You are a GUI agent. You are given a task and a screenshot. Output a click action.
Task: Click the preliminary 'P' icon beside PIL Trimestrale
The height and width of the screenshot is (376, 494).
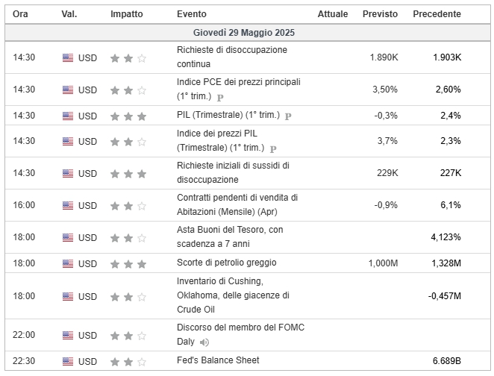pos(288,116)
